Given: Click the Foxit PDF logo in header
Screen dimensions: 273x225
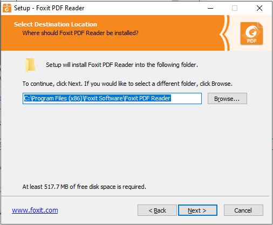Looking at the screenshot, I should tap(251, 33).
